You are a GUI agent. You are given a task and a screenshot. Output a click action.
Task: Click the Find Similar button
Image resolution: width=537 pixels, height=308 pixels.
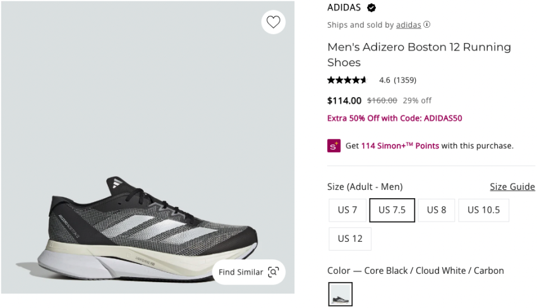point(241,272)
